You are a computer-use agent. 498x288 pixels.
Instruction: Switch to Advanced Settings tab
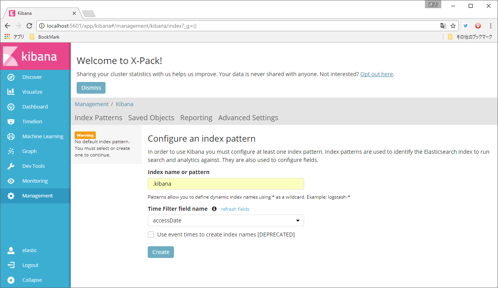248,117
